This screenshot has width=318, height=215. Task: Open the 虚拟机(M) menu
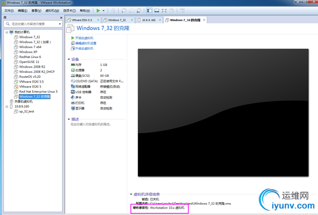click(x=52, y=10)
